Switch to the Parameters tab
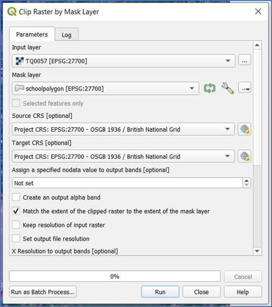Screen dimensions: 272x307 click(32, 35)
